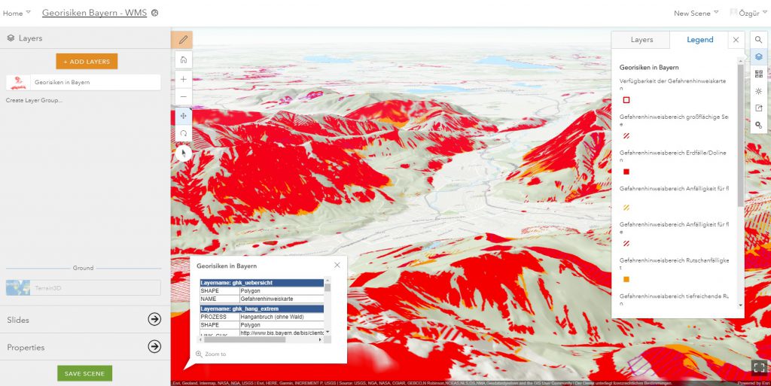This screenshot has height=386, width=771.
Task: Select the pencil edit tool
Action: pos(184,40)
